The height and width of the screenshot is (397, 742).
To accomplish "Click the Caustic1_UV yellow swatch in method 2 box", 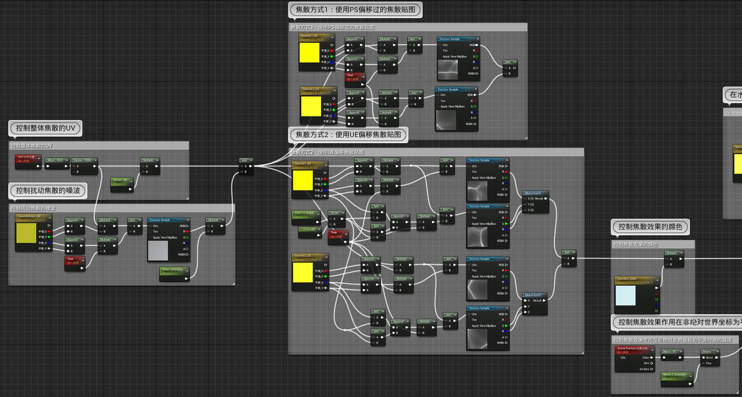I will (x=303, y=180).
